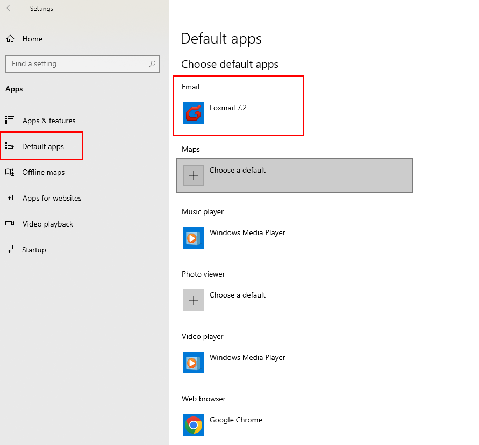Open Apps & features section
Image resolution: width=479 pixels, height=445 pixels.
[x=49, y=121]
